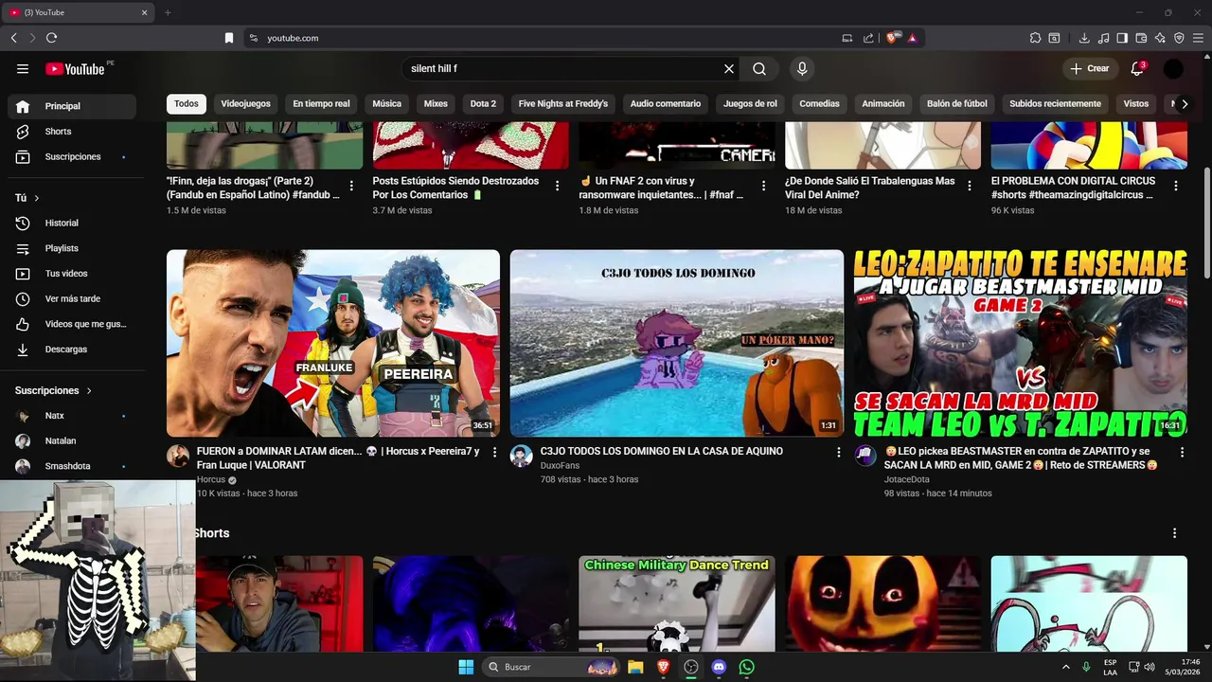This screenshot has width=1212, height=682.
Task: Select the Animación filter chip
Action: pyautogui.click(x=883, y=104)
